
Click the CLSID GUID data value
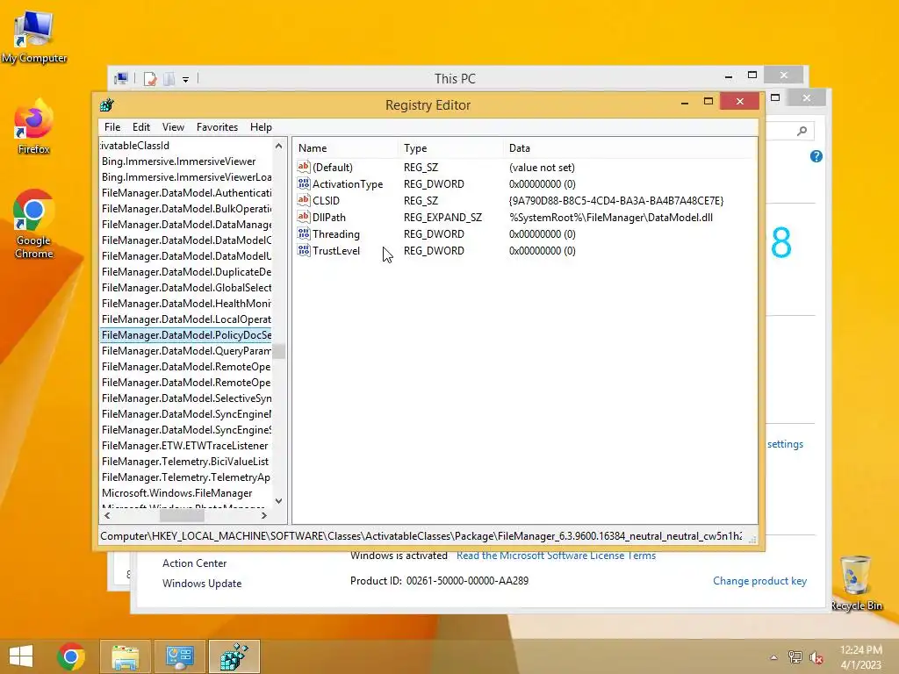[615, 201]
